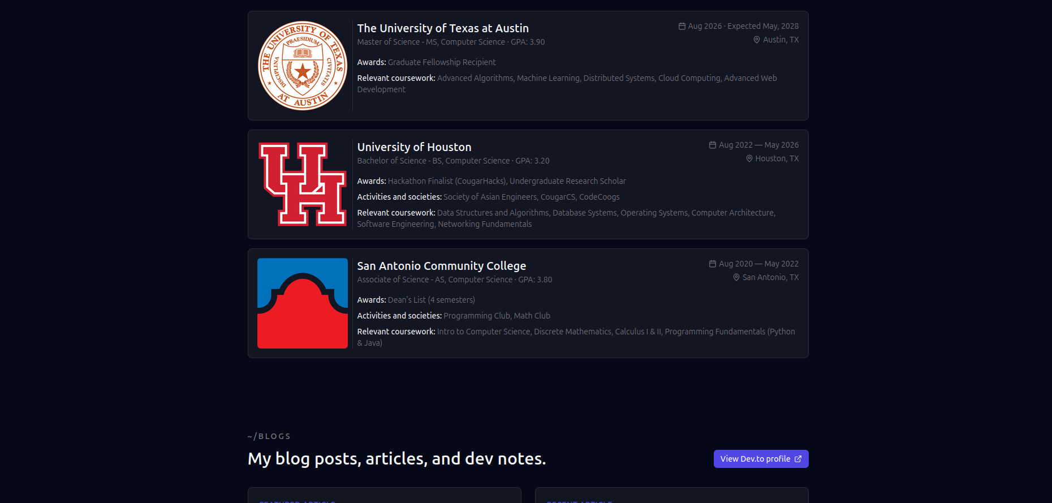Click the external link icon in Dev.to button

(x=798, y=459)
